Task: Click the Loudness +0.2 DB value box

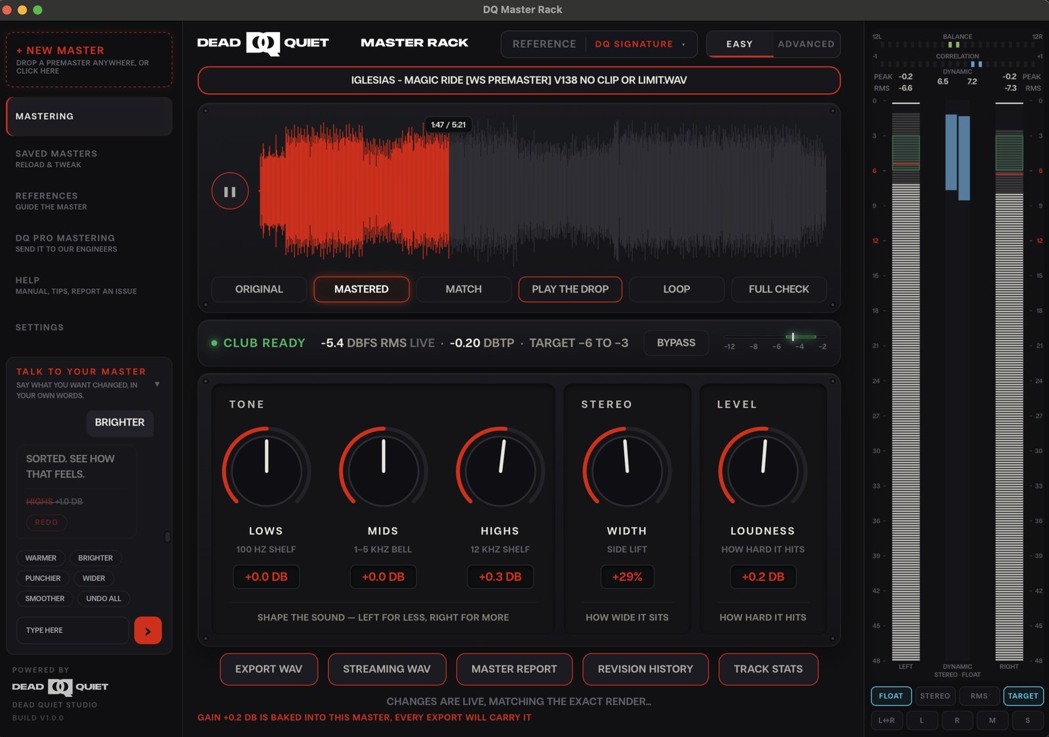Action: pos(763,577)
